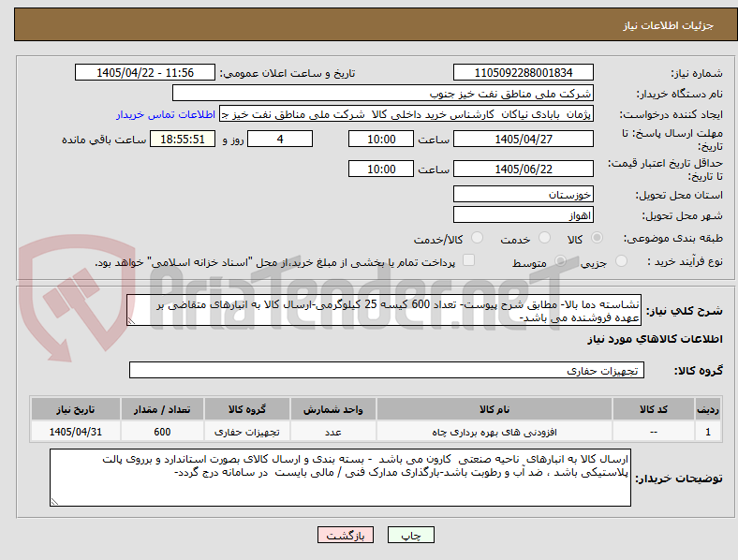The height and width of the screenshot is (560, 738).
Task: Click the تعداد / مقدار column header
Action: tap(162, 409)
